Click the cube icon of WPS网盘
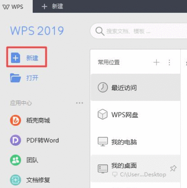Image resolution: width=187 pixels, height=188 pixels. 103,114
